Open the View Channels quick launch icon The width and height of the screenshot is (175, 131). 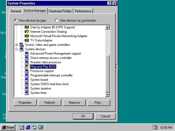coord(41,127)
